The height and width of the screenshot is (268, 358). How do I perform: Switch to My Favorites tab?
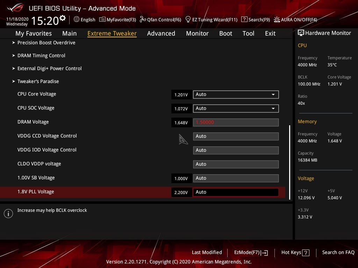34,33
